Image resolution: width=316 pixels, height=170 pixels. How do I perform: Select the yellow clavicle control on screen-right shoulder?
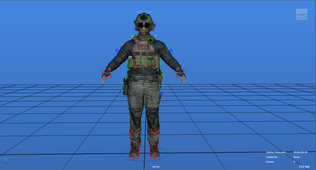click(x=154, y=37)
